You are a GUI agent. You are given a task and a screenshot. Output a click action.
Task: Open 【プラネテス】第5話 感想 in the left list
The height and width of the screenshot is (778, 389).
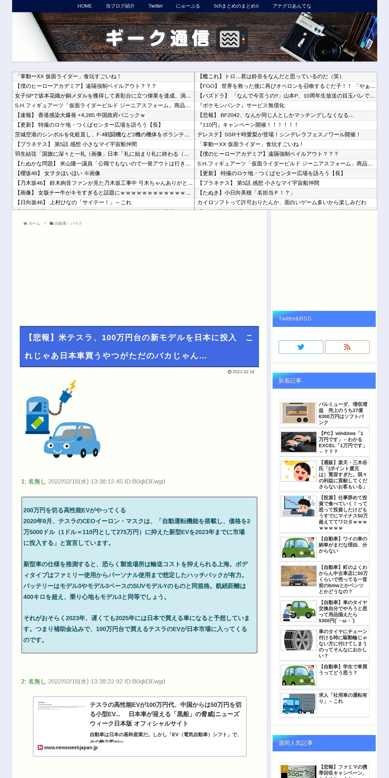(103, 145)
